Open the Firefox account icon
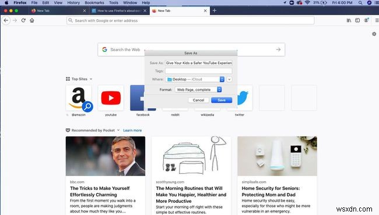This screenshot has width=379, height=215. [x=366, y=20]
